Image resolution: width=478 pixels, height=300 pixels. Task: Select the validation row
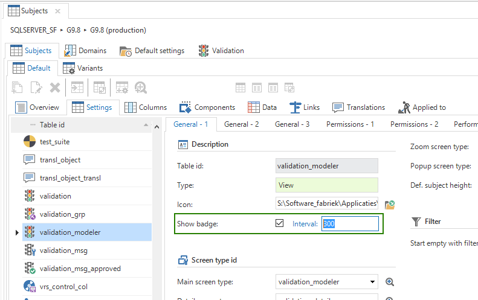pos(87,196)
